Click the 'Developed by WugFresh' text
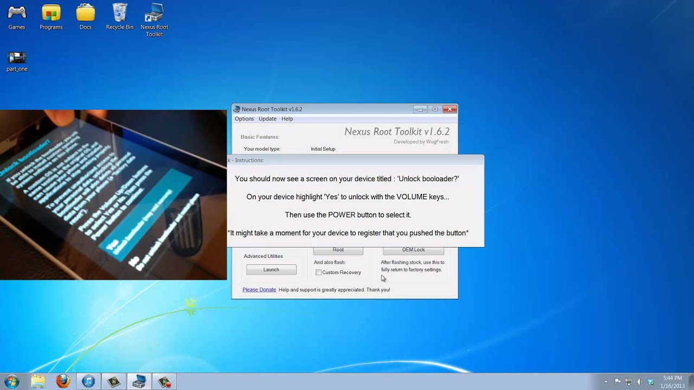Screen dimensions: 694x390 click(421, 142)
